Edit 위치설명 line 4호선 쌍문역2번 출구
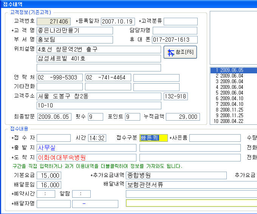Image resolution: width=257 pixels, height=214 pixels. point(99,50)
